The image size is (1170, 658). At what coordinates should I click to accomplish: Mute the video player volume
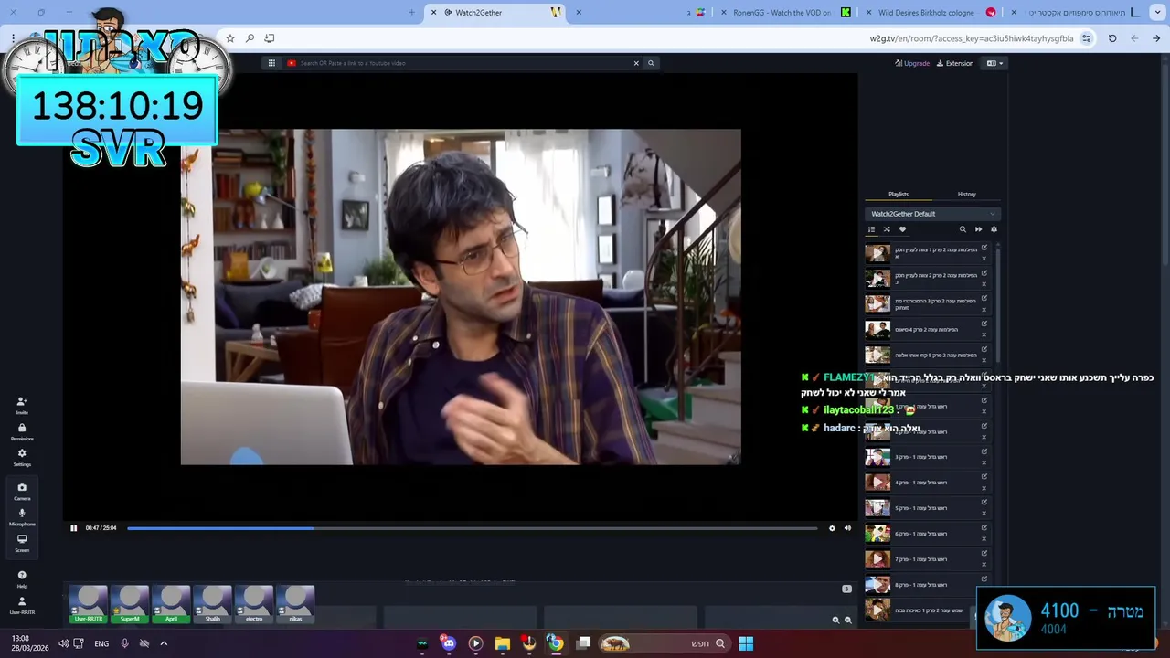[x=847, y=528]
